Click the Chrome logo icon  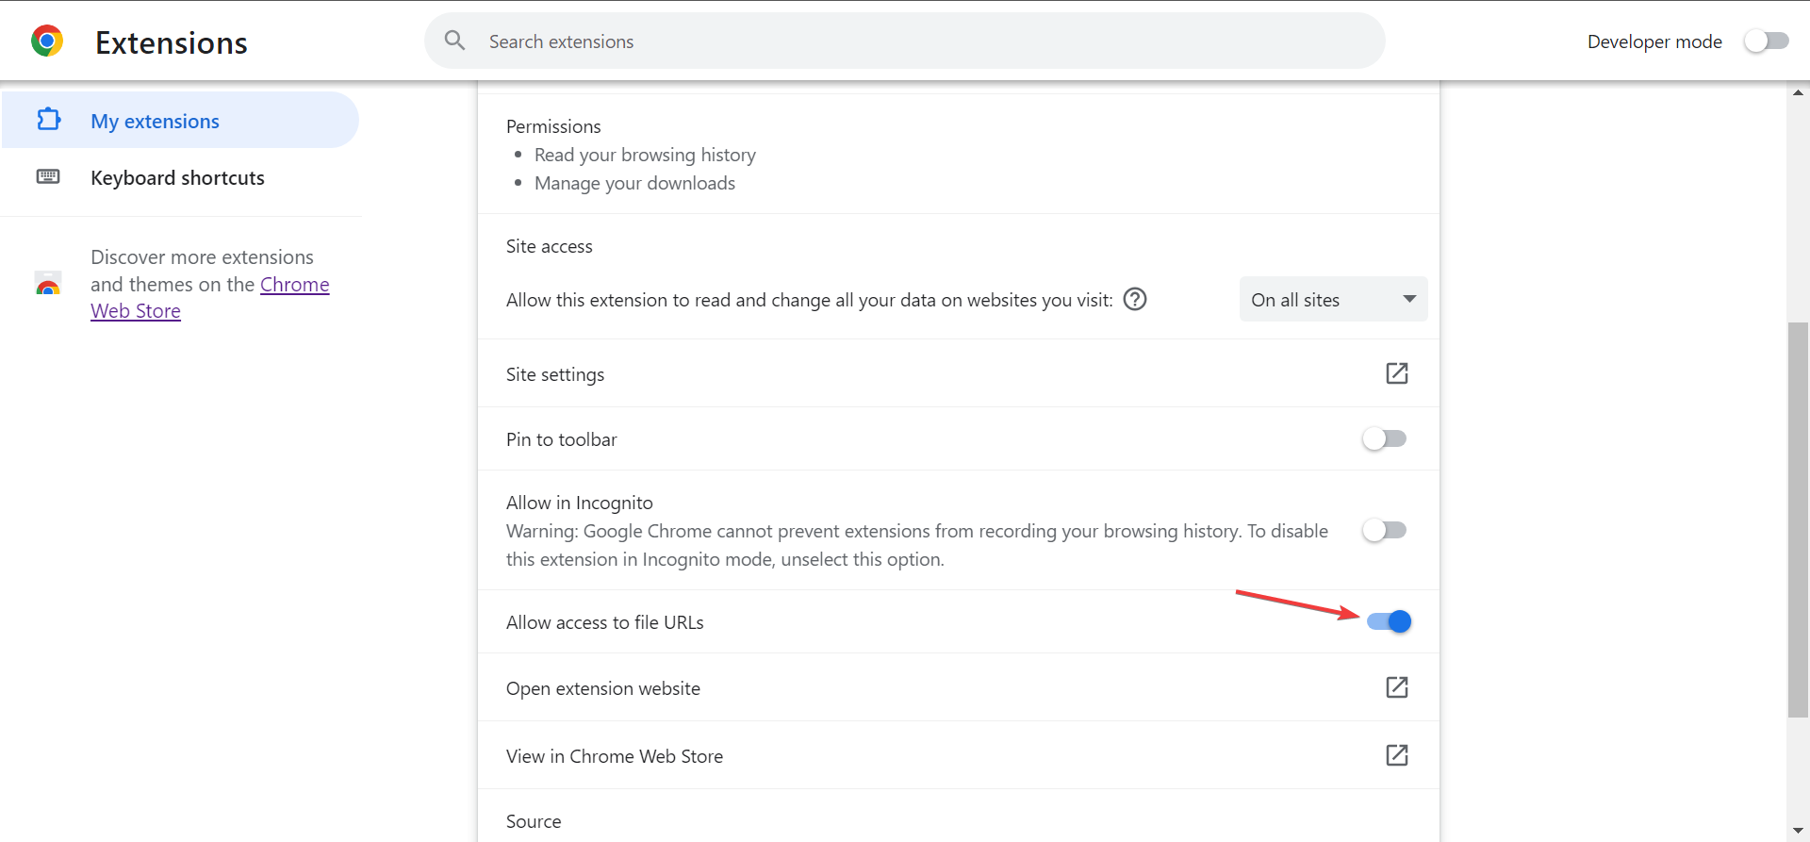tap(47, 41)
